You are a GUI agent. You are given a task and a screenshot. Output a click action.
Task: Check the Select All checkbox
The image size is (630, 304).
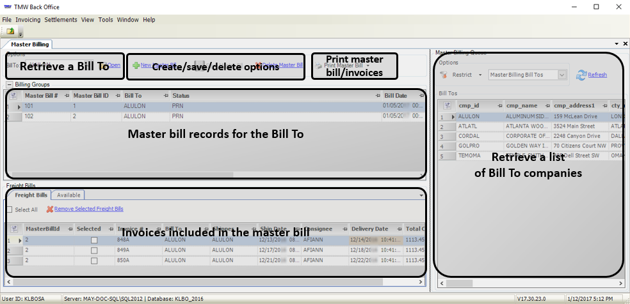(10, 209)
